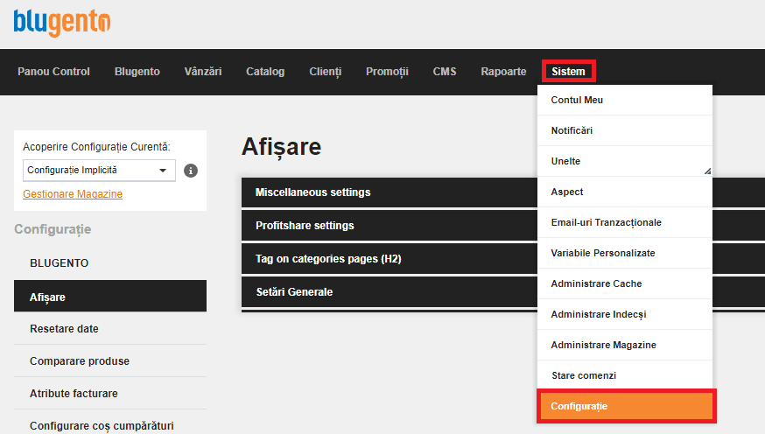Image resolution: width=765 pixels, height=434 pixels.
Task: Open the Blugento menu
Action: pyautogui.click(x=137, y=72)
